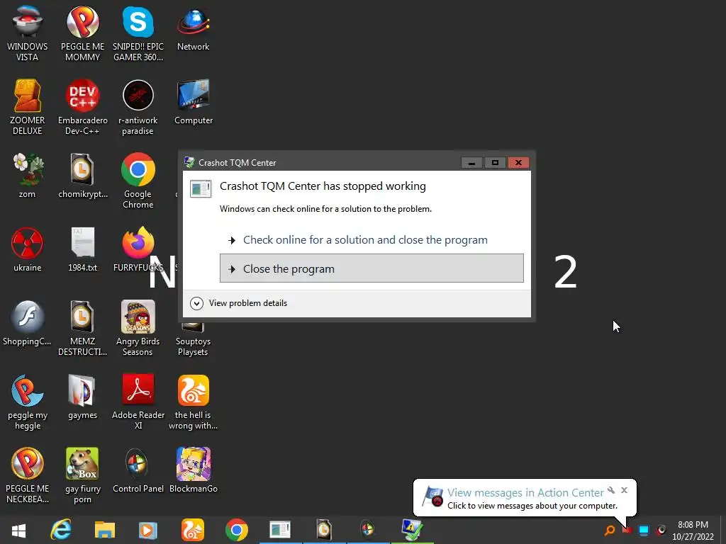The width and height of the screenshot is (726, 544).
Task: Click the orange magnifier tray icon
Action: (x=610, y=530)
